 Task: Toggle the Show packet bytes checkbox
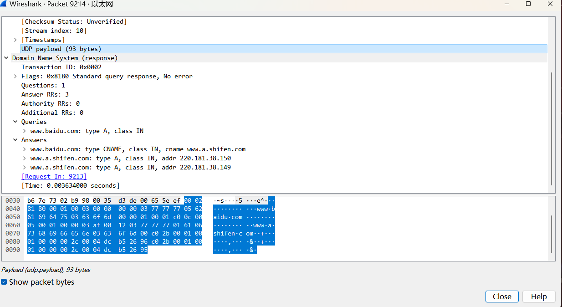click(4, 282)
